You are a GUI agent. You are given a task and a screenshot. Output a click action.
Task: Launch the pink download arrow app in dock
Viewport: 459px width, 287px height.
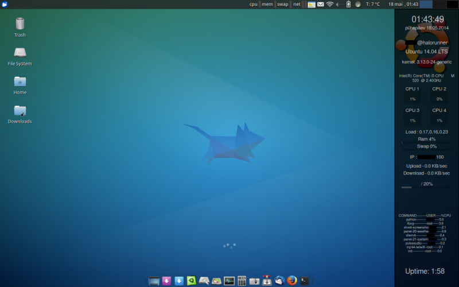point(166,281)
